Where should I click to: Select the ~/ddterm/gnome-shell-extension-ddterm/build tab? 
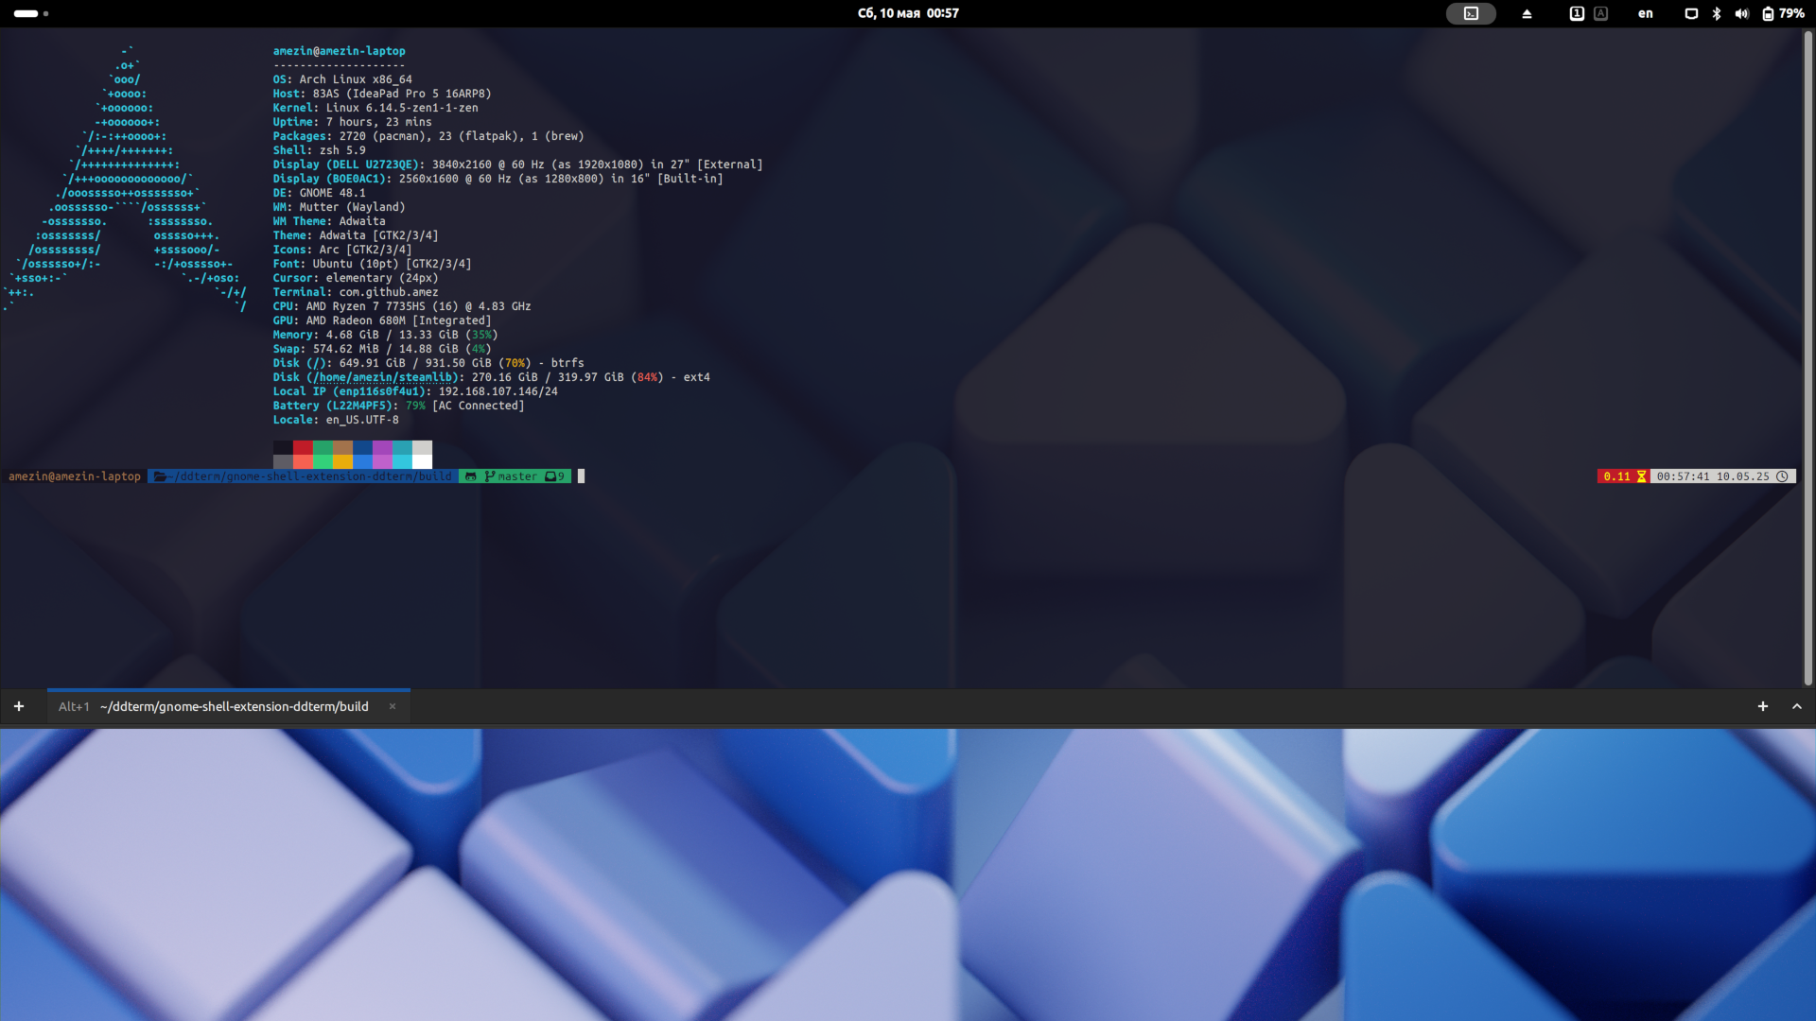[x=228, y=706]
